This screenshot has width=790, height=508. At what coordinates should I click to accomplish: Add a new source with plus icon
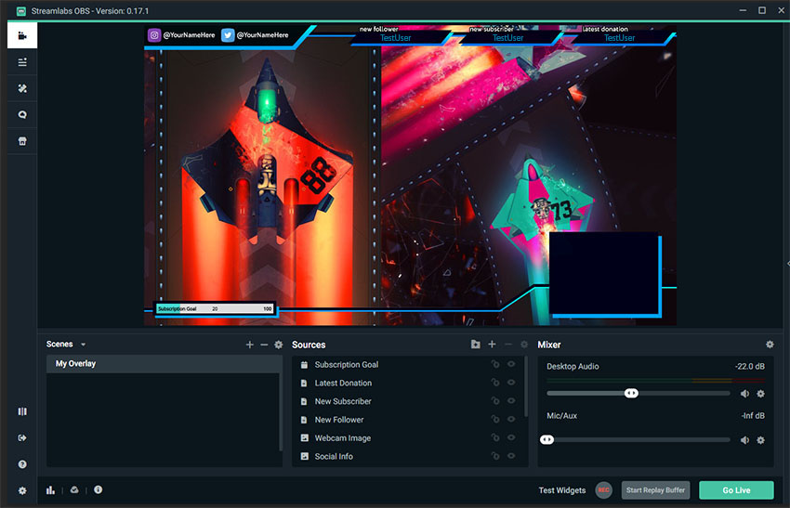492,345
